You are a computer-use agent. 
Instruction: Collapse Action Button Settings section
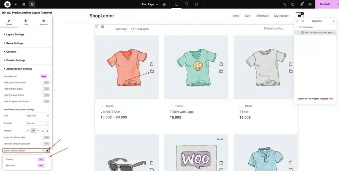pyautogui.click(x=26, y=69)
